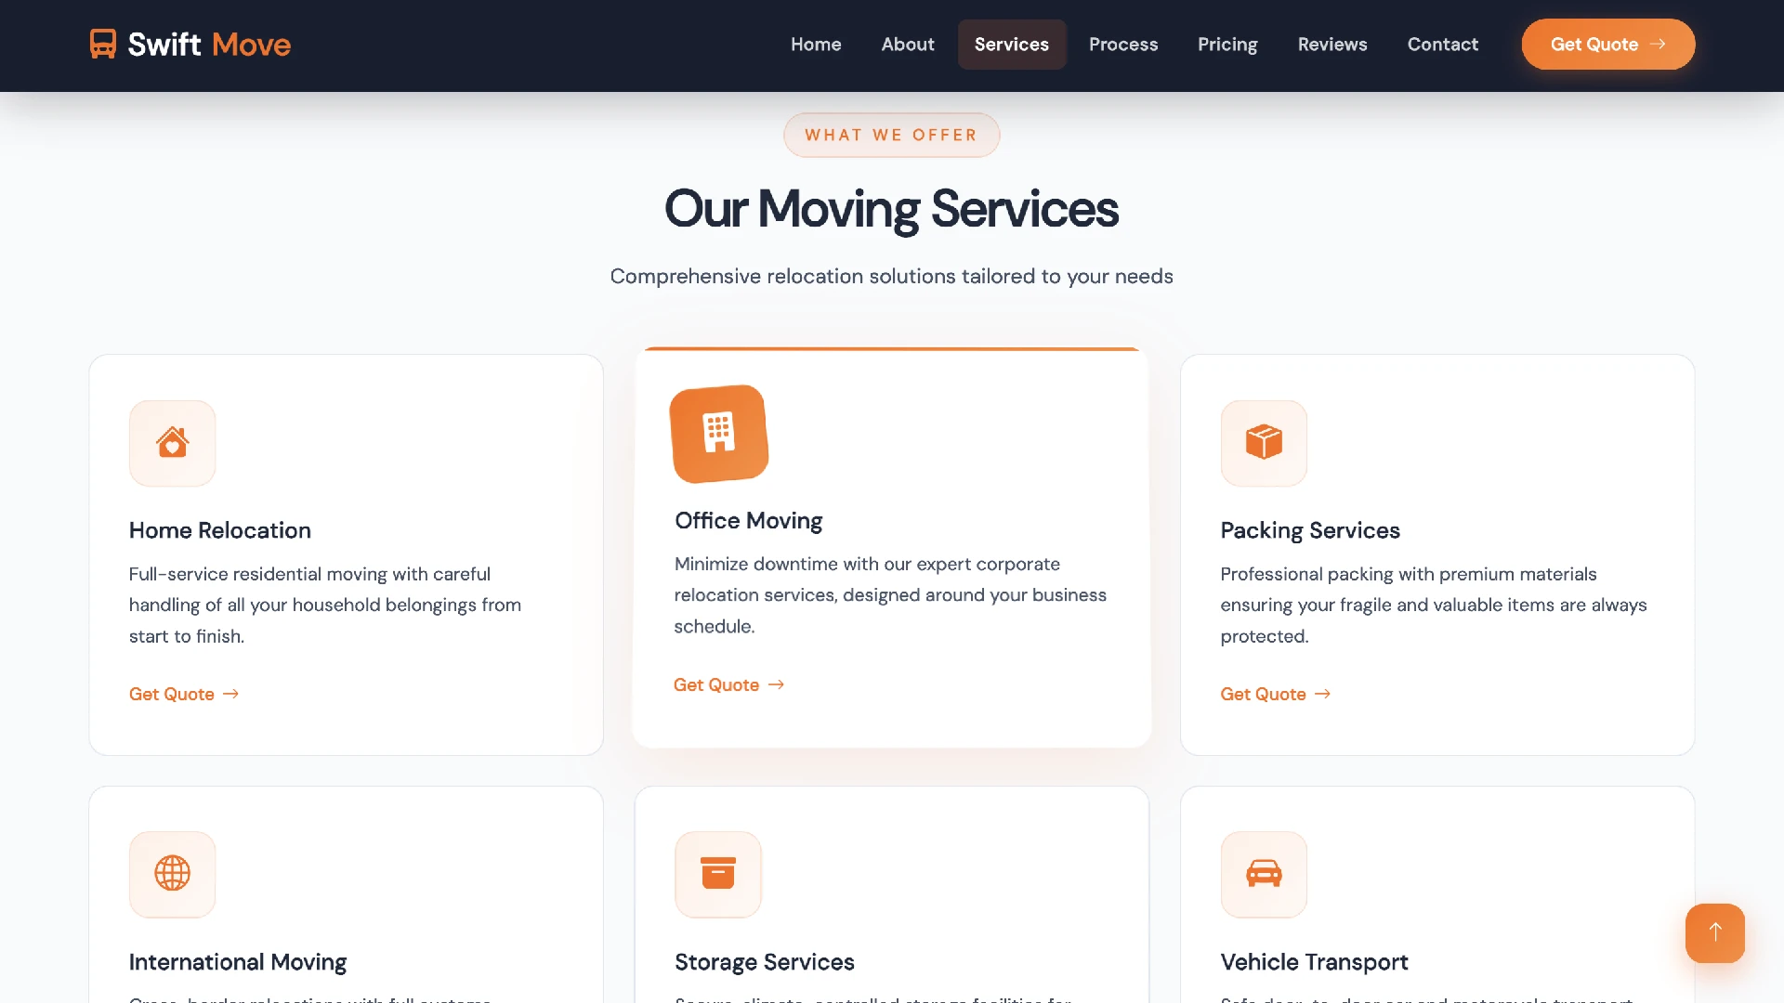This screenshot has height=1003, width=1784.
Task: Click Get Quote under Home Relocation
Action: [184, 694]
